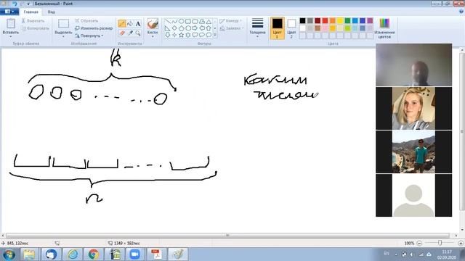Viewport: 465px width, 261px height.
Task: Click the Crop (Обрезать) button
Action: 86,21
